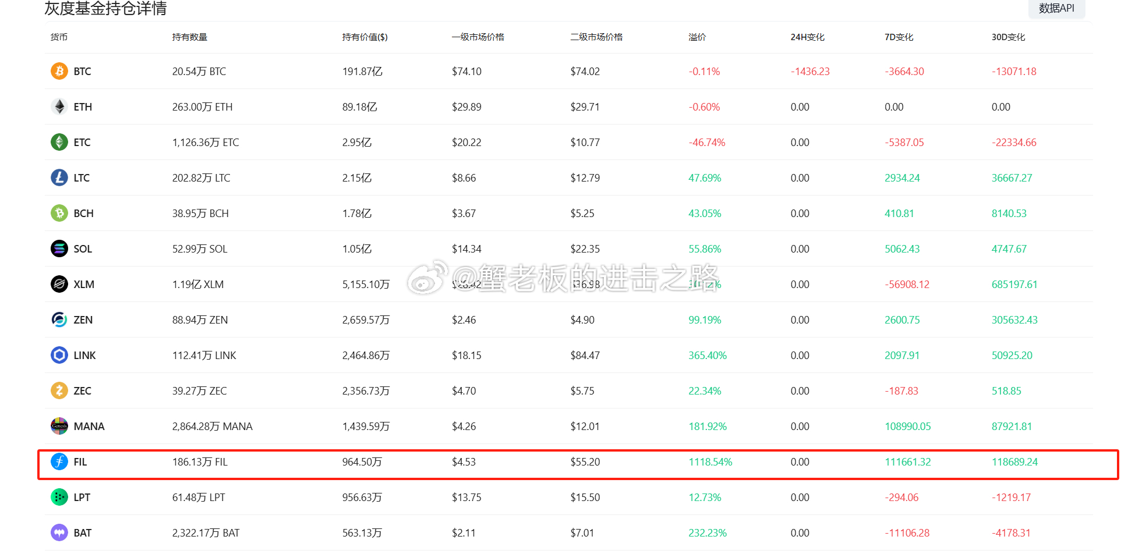Click the FIL coin icon

59,461
